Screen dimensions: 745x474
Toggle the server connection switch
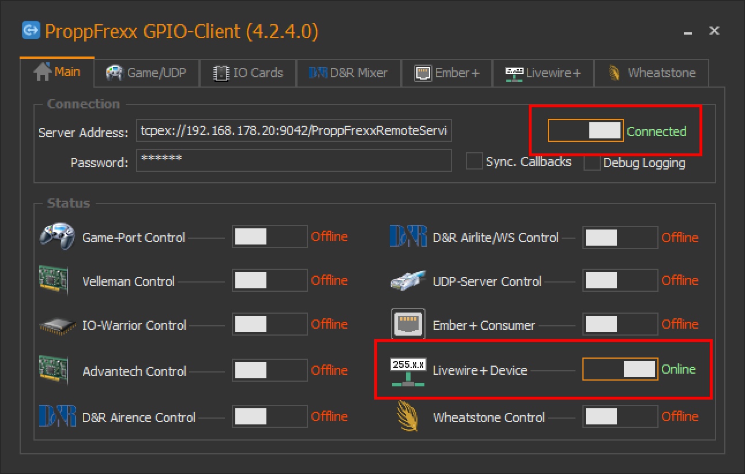point(585,131)
